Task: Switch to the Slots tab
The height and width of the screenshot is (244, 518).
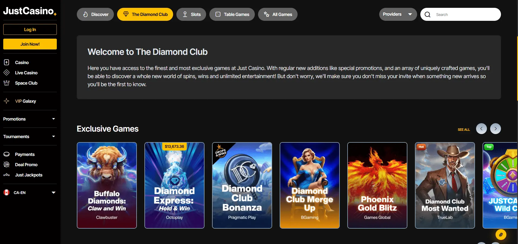Action: pos(191,14)
